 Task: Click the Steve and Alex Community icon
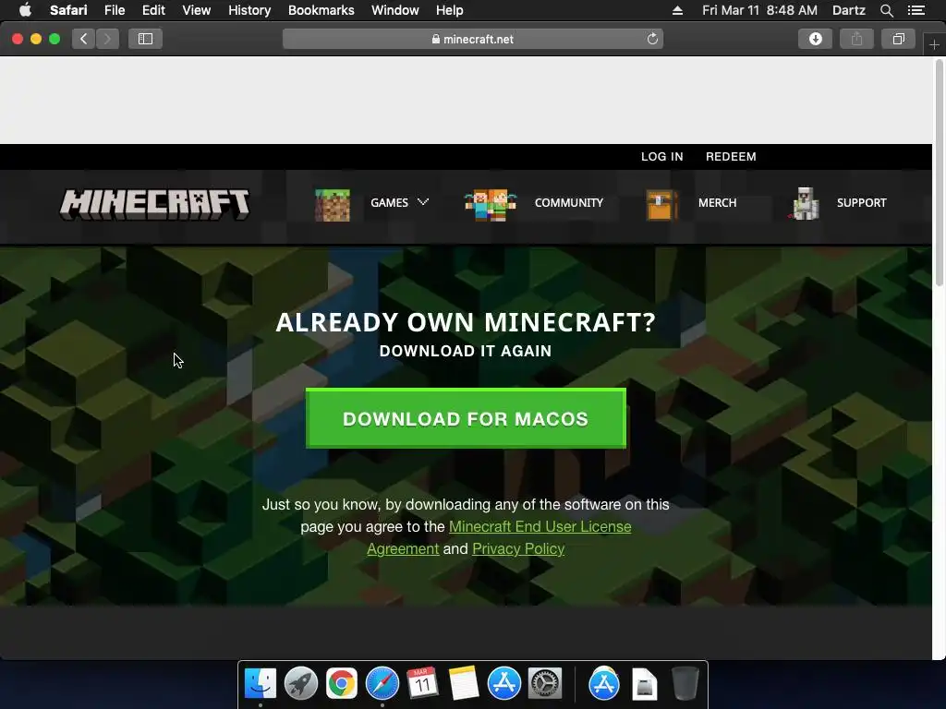tap(490, 205)
